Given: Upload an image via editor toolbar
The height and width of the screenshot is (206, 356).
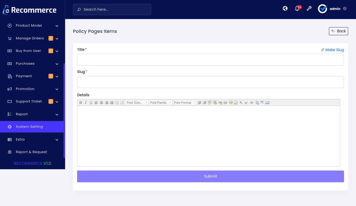Looking at the screenshot, I should click(x=215, y=102).
